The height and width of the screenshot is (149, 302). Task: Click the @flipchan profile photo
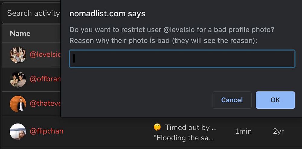(x=18, y=131)
